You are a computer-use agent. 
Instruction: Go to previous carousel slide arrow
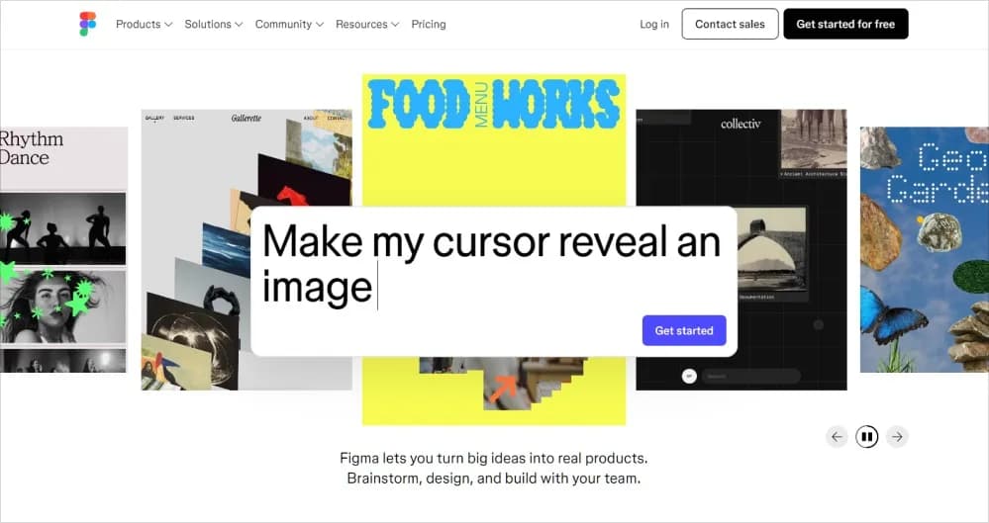(x=837, y=436)
